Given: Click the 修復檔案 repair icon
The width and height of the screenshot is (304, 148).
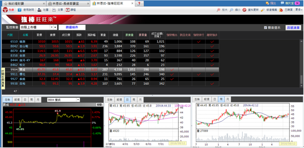Looking at the screenshot, I should tap(263, 10).
